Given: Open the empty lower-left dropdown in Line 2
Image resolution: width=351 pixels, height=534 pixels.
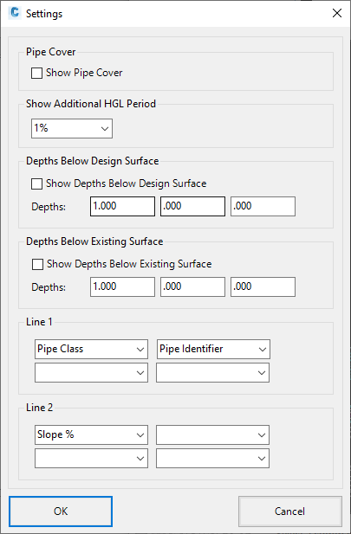Looking at the screenshot, I should click(91, 459).
